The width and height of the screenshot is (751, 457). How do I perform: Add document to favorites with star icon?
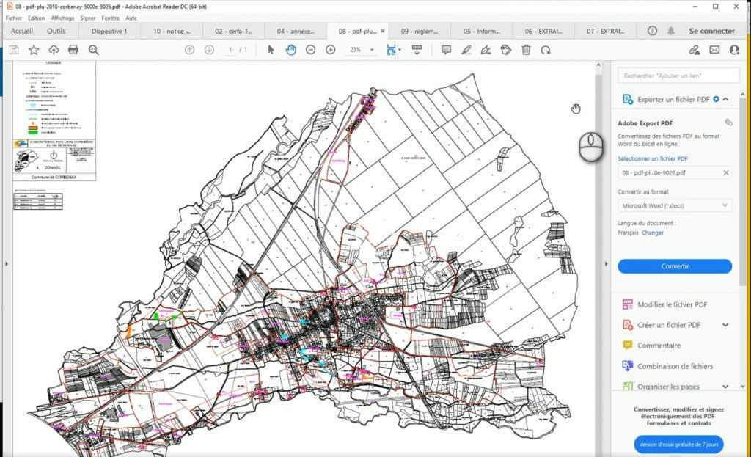click(x=34, y=50)
